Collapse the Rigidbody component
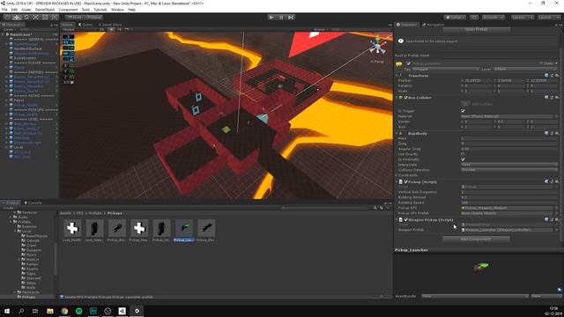Image resolution: width=564 pixels, height=317 pixels. click(397, 133)
